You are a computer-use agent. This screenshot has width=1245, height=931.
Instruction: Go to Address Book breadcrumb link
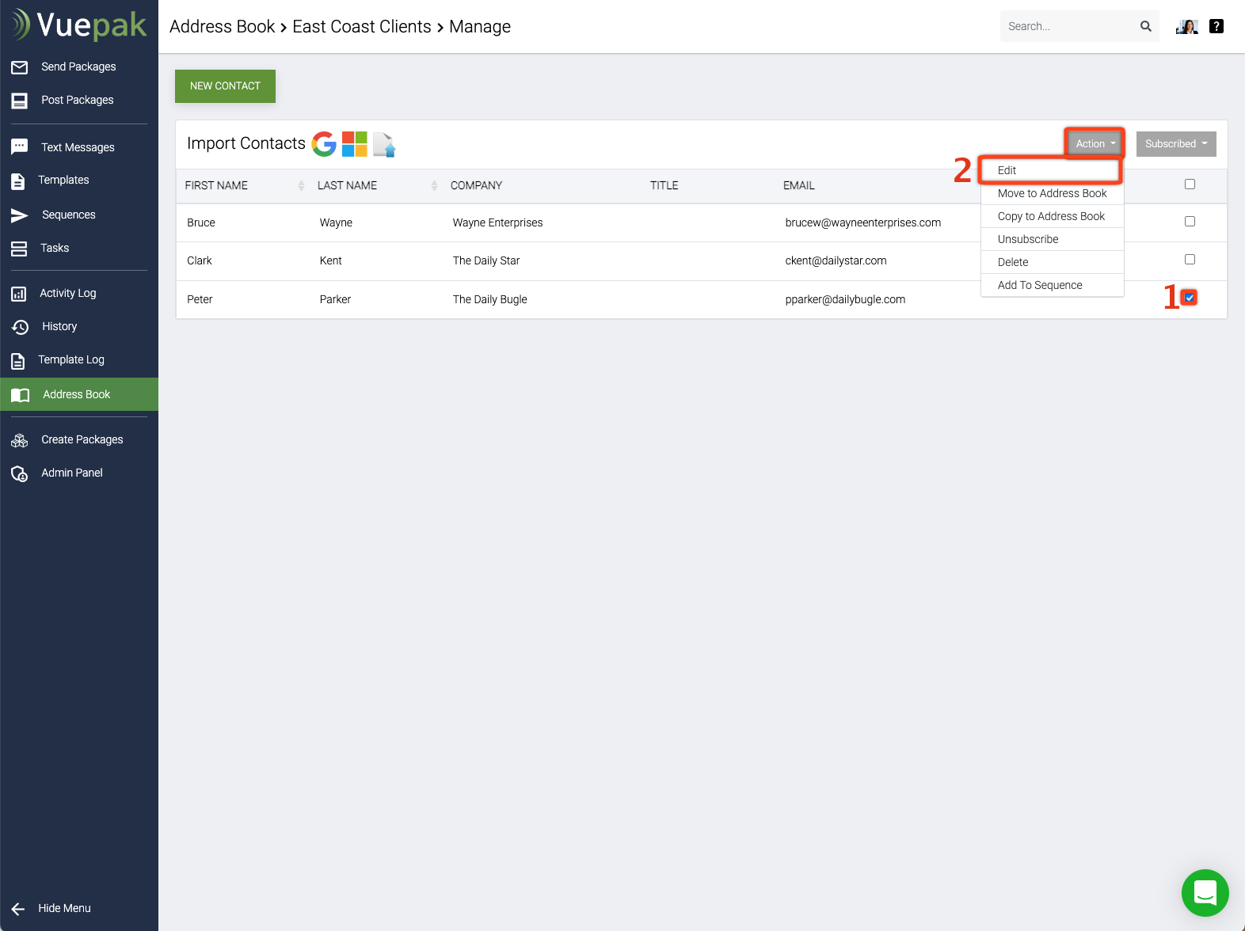pyautogui.click(x=222, y=27)
